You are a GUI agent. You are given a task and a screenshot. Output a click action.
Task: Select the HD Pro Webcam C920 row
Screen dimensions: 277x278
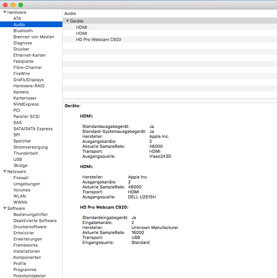tap(98, 39)
